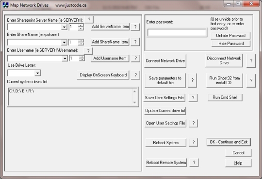Open help next to Disconnect Network Drive
This screenshot has width=262, height=179.
[251, 60]
